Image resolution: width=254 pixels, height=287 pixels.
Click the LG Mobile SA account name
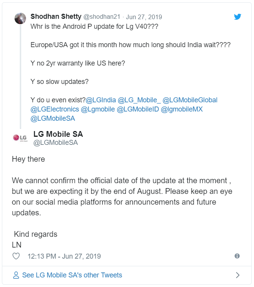click(x=58, y=134)
